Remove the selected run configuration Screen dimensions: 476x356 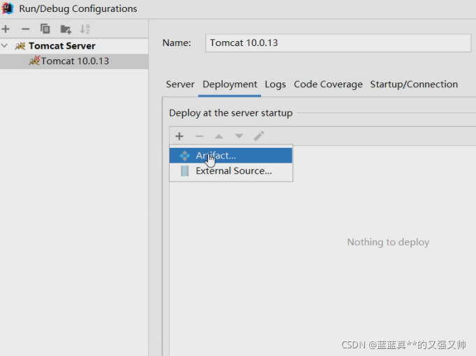coord(26,29)
